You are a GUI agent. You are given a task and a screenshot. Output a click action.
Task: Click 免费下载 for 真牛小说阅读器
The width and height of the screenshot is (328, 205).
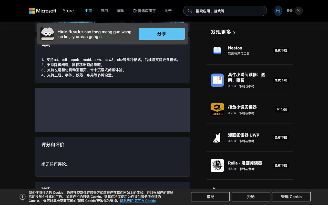pos(281,80)
